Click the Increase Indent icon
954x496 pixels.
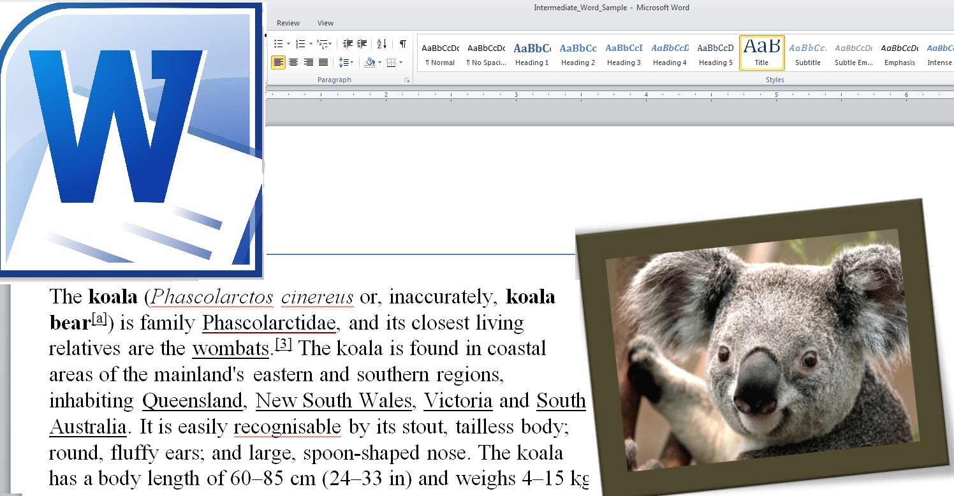pyautogui.click(x=362, y=44)
